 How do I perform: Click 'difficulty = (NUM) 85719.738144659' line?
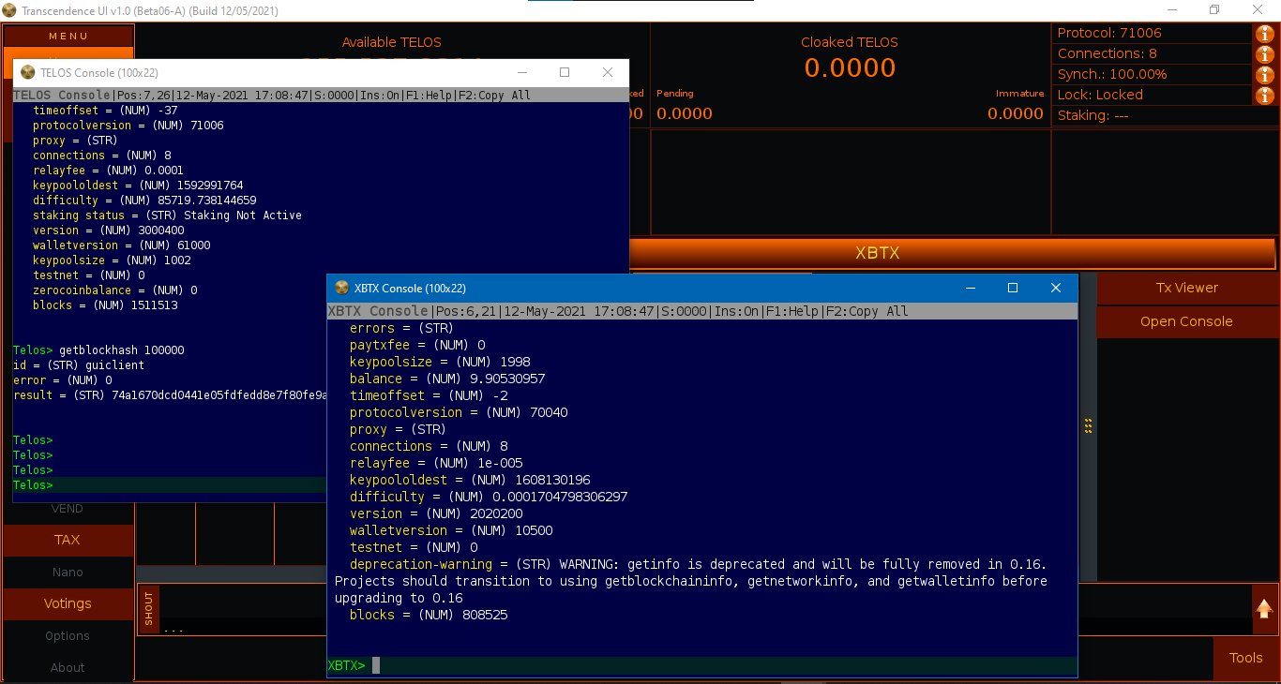tap(144, 201)
